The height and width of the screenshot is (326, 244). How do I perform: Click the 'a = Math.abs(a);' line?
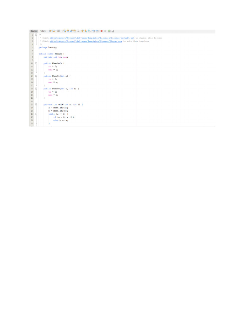[58, 108]
